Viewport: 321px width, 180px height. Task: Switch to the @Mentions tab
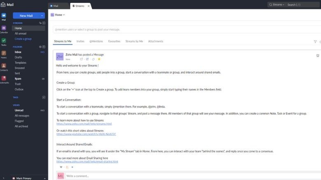click(96, 42)
